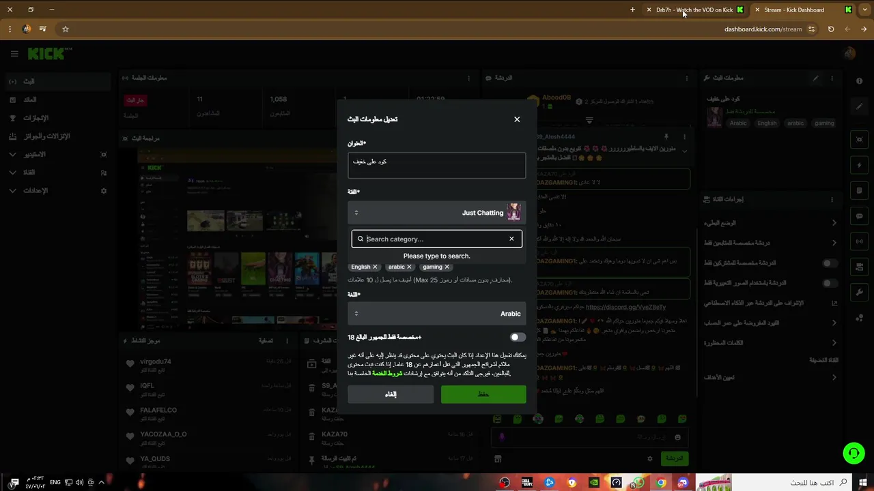Screen dimensions: 874x491
Task: Toggle emotes-only chat switch
Action: 830,283
